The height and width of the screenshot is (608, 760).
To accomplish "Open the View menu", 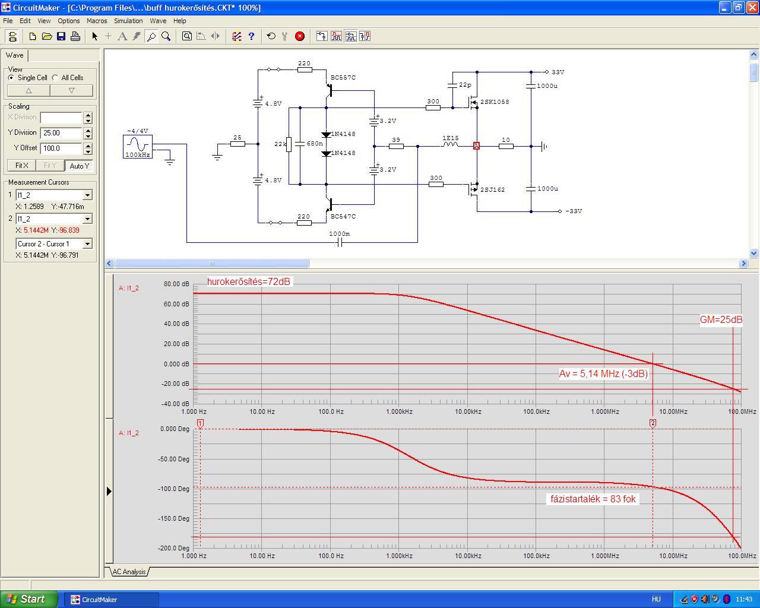I will coord(44,21).
